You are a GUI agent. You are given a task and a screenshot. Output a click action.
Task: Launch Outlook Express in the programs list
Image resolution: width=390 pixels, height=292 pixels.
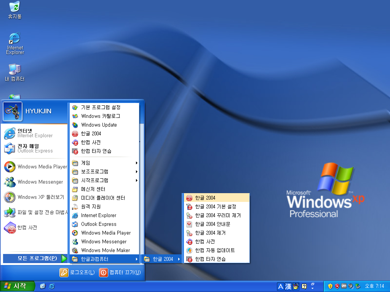coord(104,224)
